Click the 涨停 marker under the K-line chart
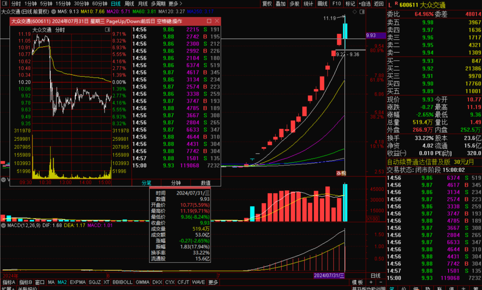Viewport: 482px width, 290px height. click(341, 173)
